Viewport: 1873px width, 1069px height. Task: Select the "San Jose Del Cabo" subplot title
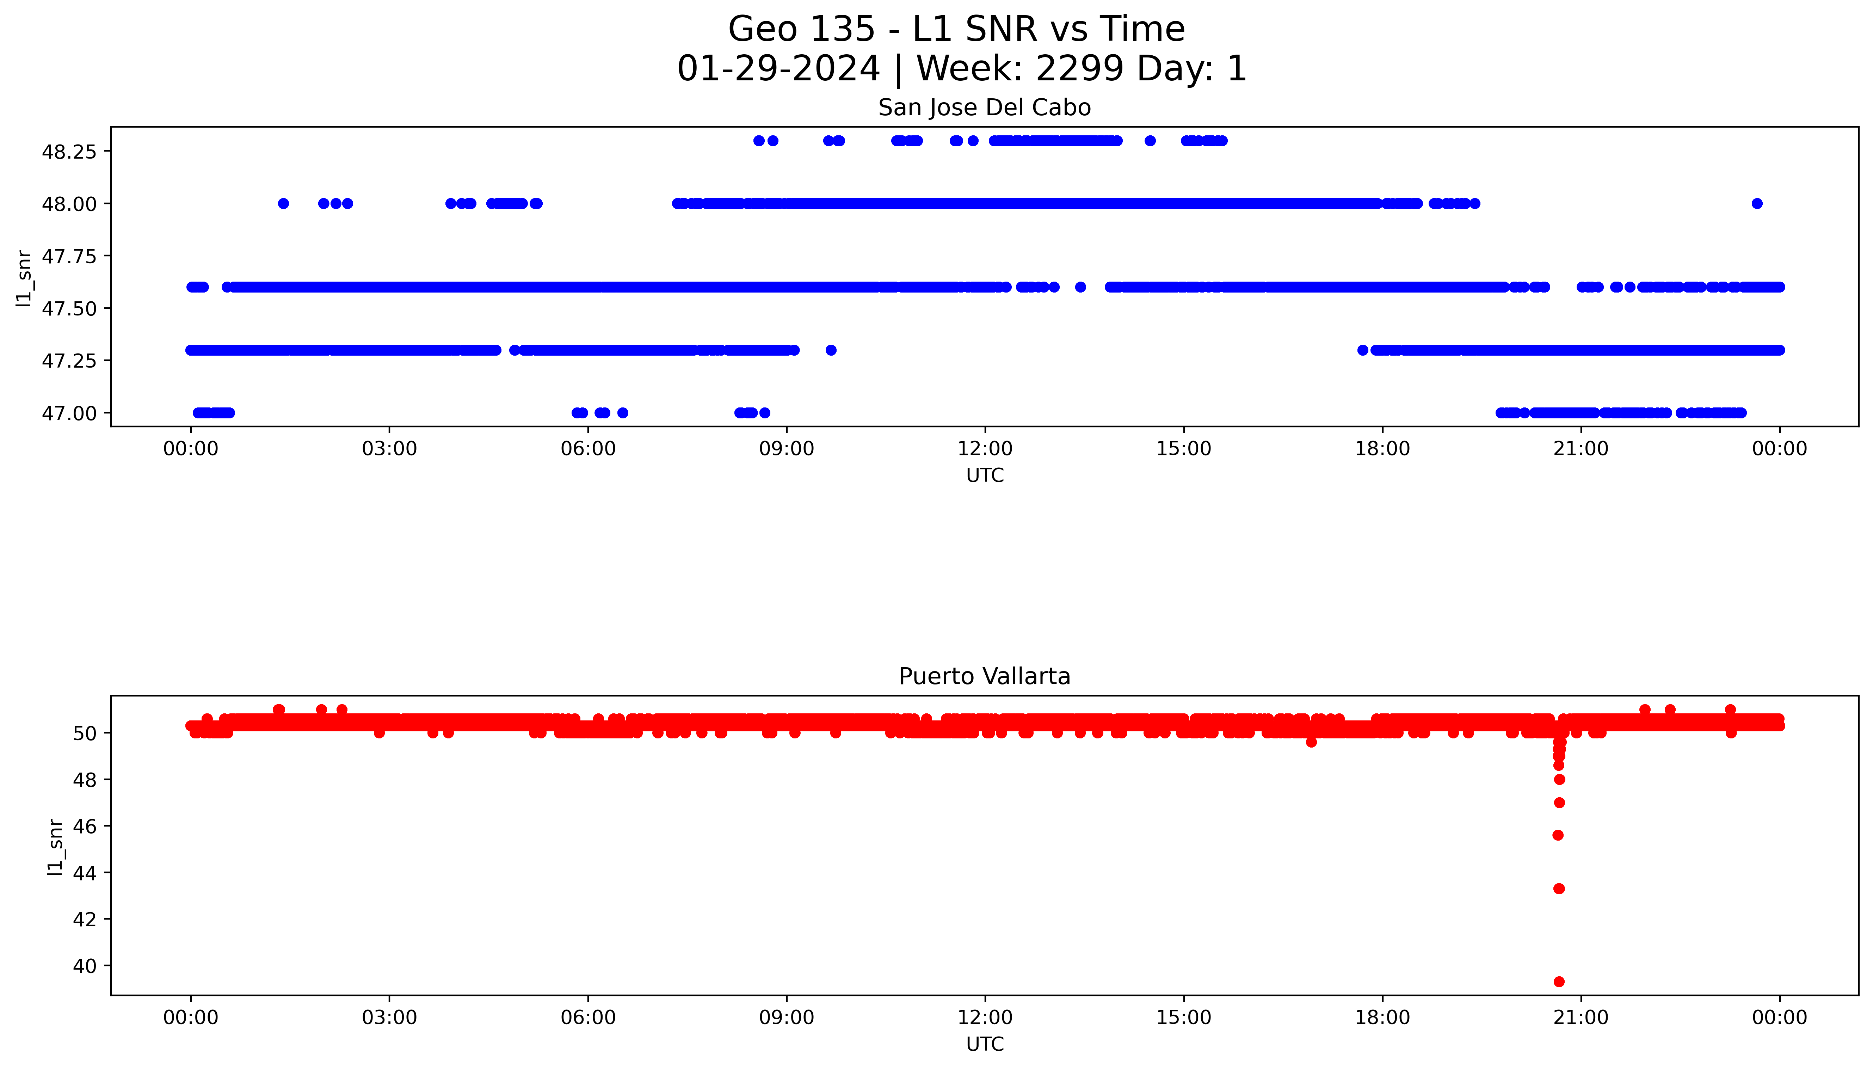coord(984,108)
